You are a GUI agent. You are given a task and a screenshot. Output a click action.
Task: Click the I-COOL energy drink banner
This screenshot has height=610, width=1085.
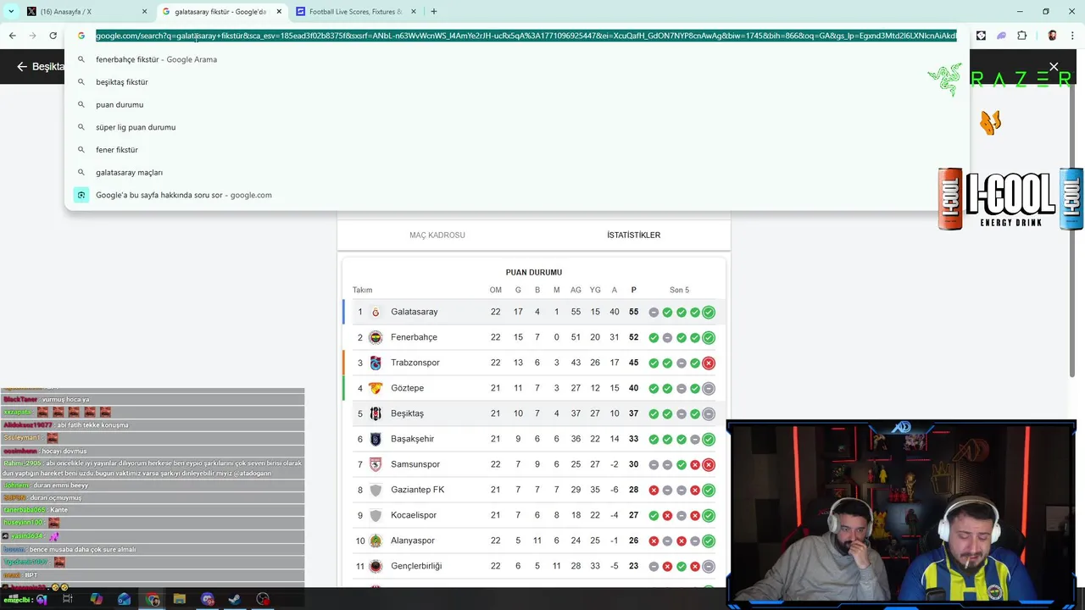click(x=1010, y=199)
